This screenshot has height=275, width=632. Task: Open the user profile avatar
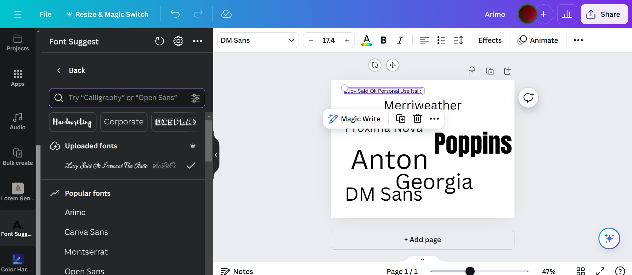(528, 14)
